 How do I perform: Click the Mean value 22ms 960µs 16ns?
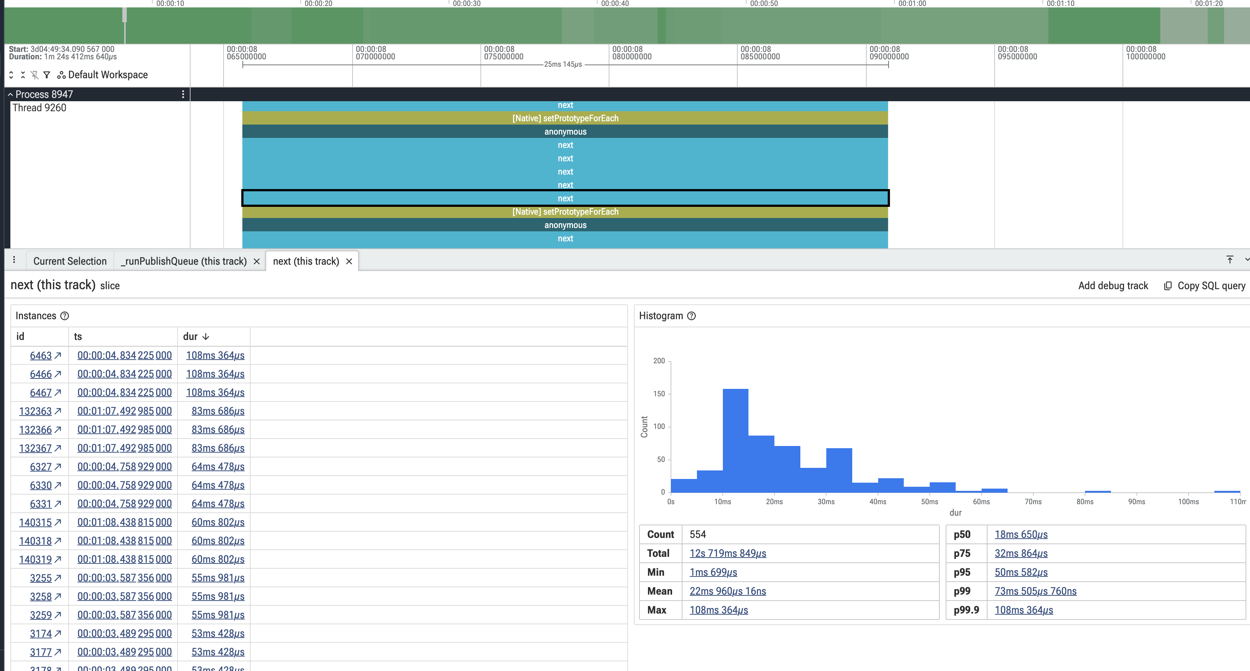coord(728,591)
